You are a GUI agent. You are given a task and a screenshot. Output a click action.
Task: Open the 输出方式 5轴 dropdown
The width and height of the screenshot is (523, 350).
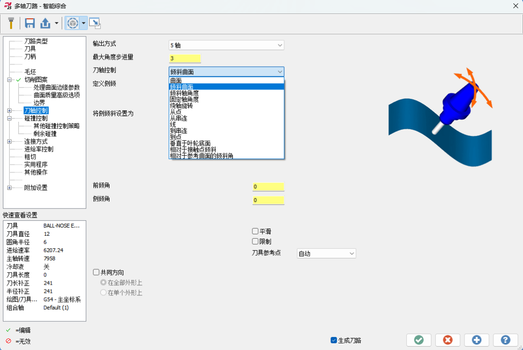(227, 46)
